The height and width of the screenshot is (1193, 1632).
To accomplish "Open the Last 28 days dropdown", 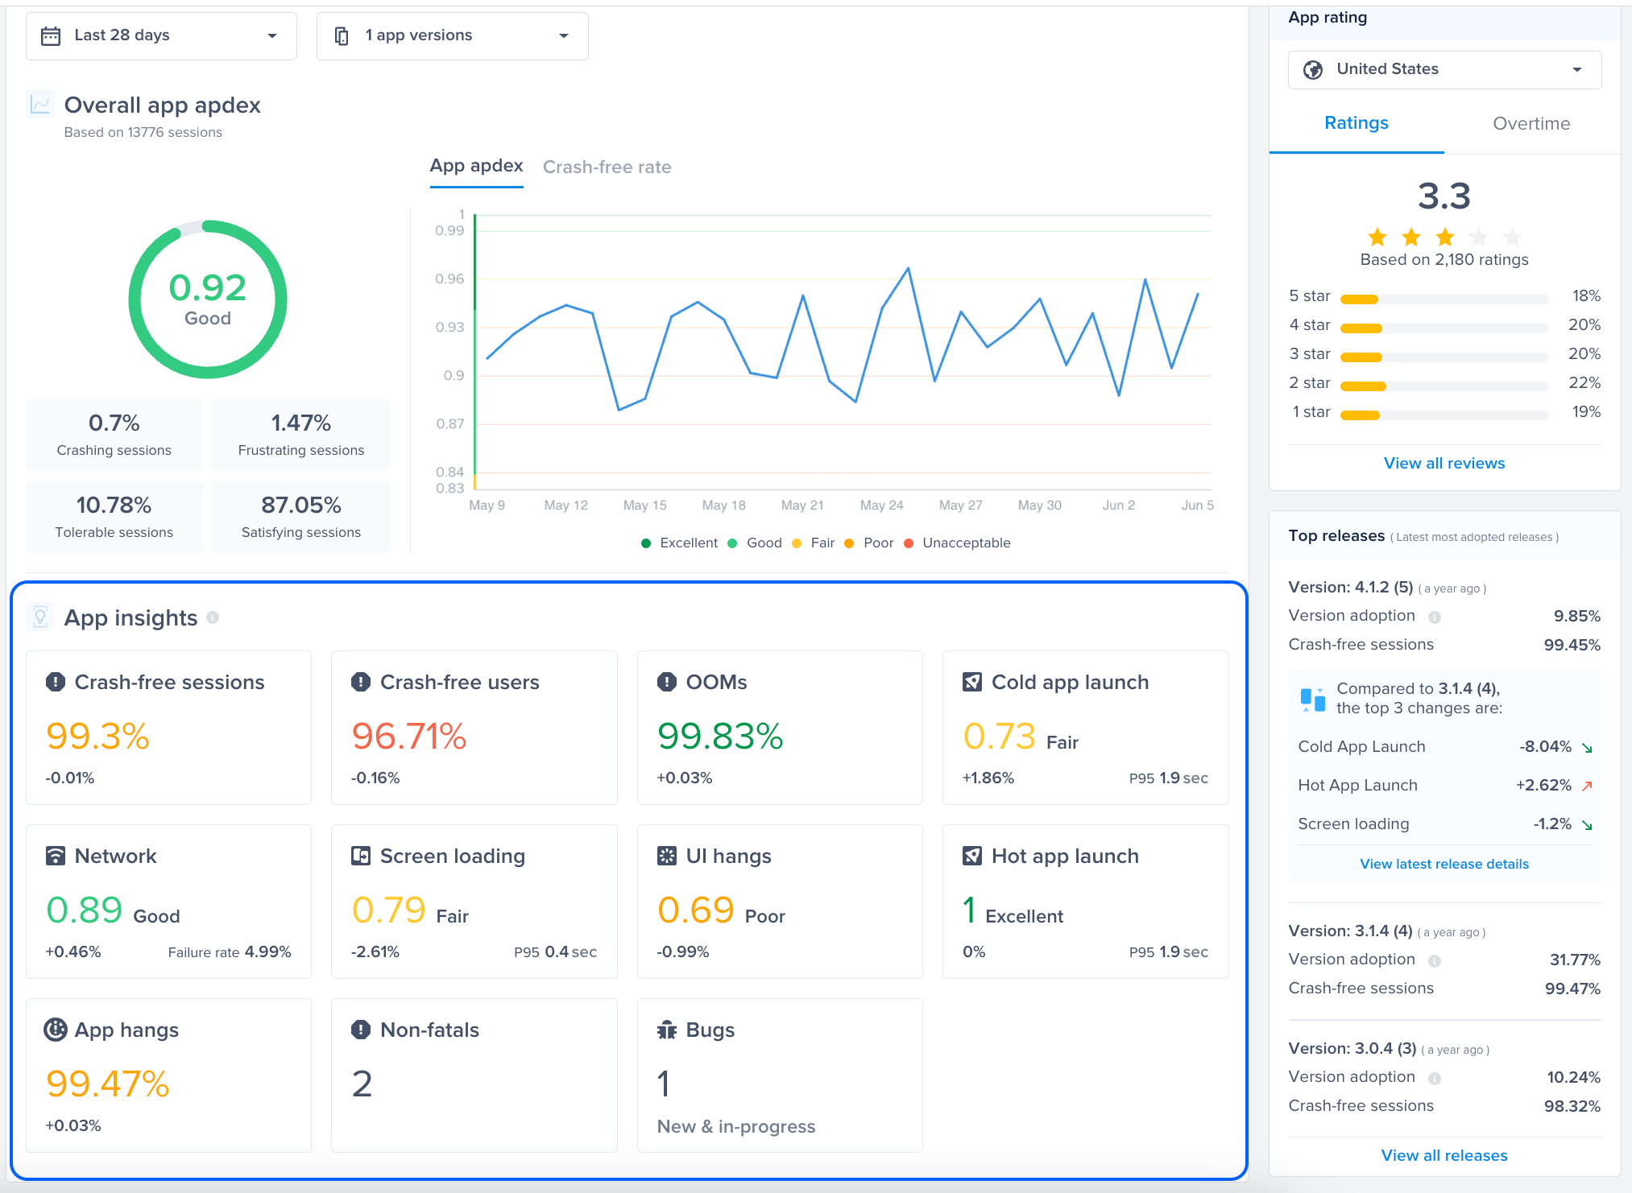I will coord(161,35).
